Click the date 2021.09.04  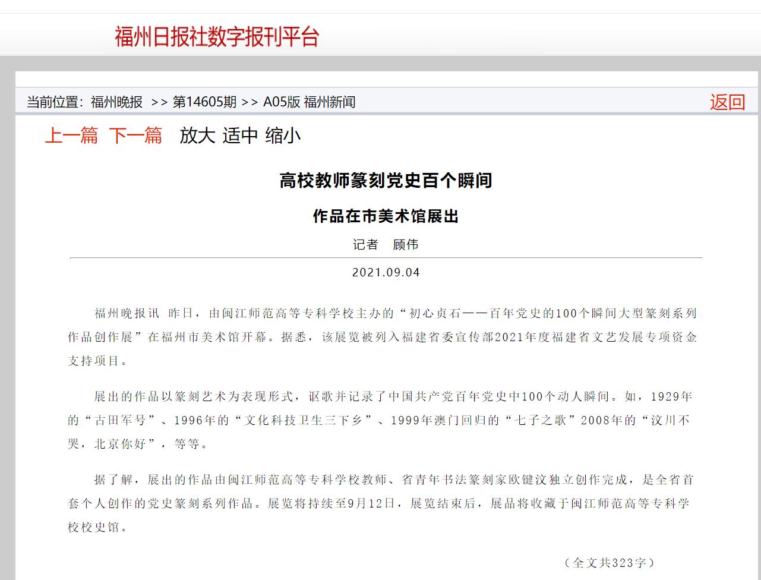click(x=386, y=273)
